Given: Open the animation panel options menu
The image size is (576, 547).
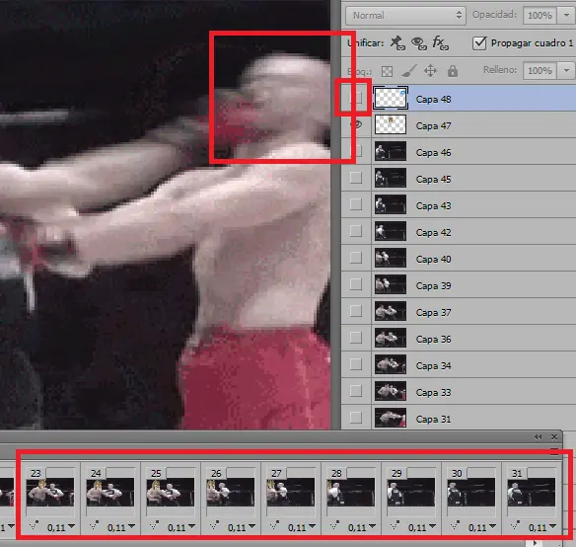Looking at the screenshot, I should click(x=554, y=451).
